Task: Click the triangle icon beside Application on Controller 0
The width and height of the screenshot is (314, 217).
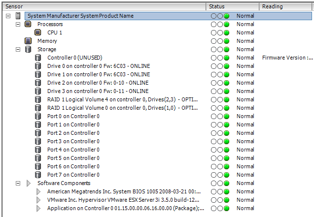Action: pyautogui.click(x=38, y=209)
